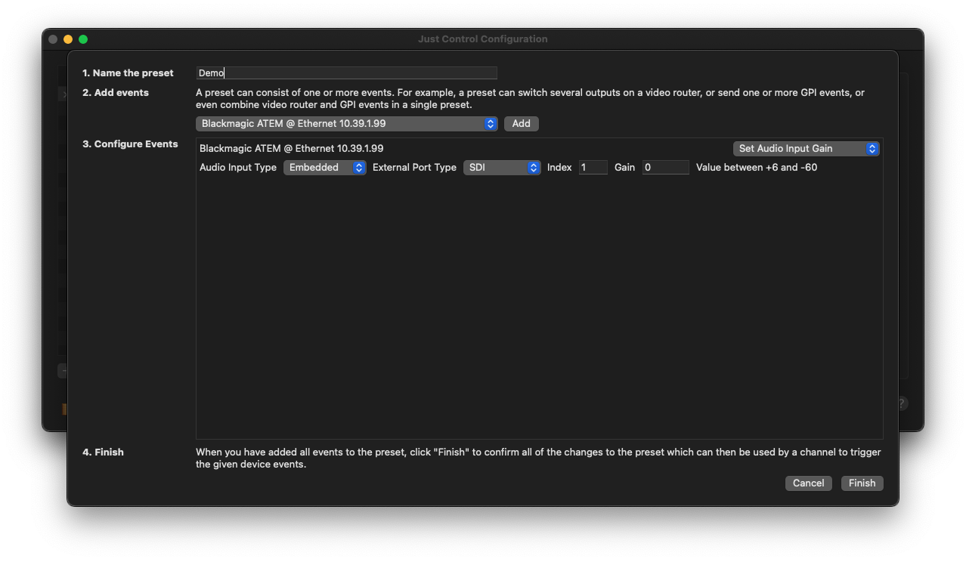The height and width of the screenshot is (562, 966).
Task: Open the External Port Type SDI dropdown
Action: coord(502,168)
